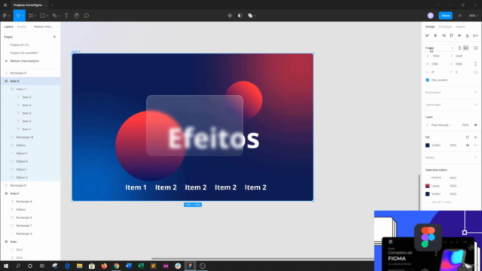Select the Text tool
Viewport: 482px width, 271px height.
[x=66, y=16]
